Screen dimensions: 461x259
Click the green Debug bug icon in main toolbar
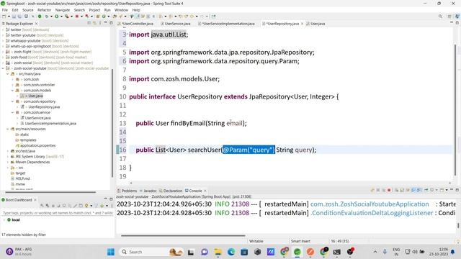point(46,17)
